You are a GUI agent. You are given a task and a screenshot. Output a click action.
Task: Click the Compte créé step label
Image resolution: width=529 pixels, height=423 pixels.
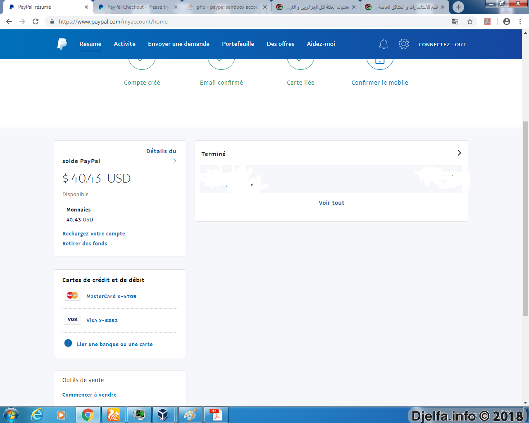pyautogui.click(x=142, y=83)
